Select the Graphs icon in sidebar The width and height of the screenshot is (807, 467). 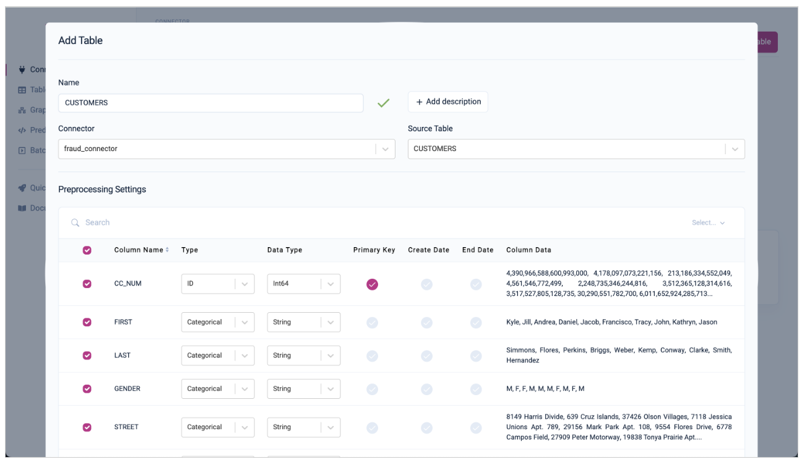pos(22,110)
